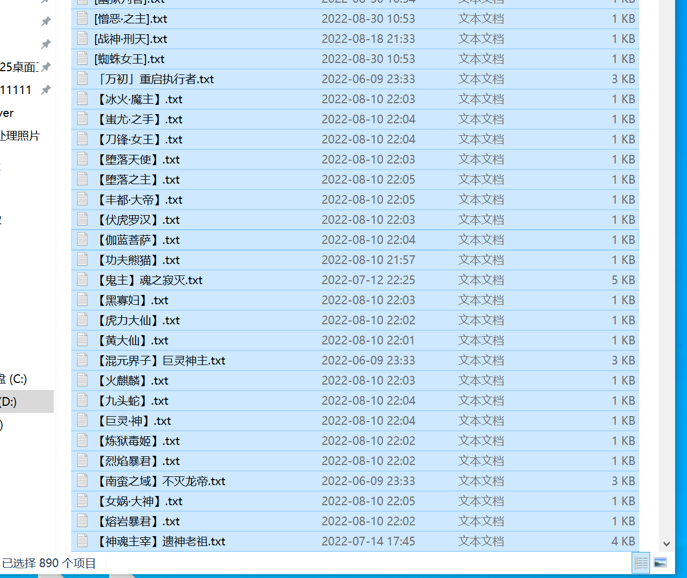
Task: Click size 3 KB in 万初 row
Action: [623, 79]
